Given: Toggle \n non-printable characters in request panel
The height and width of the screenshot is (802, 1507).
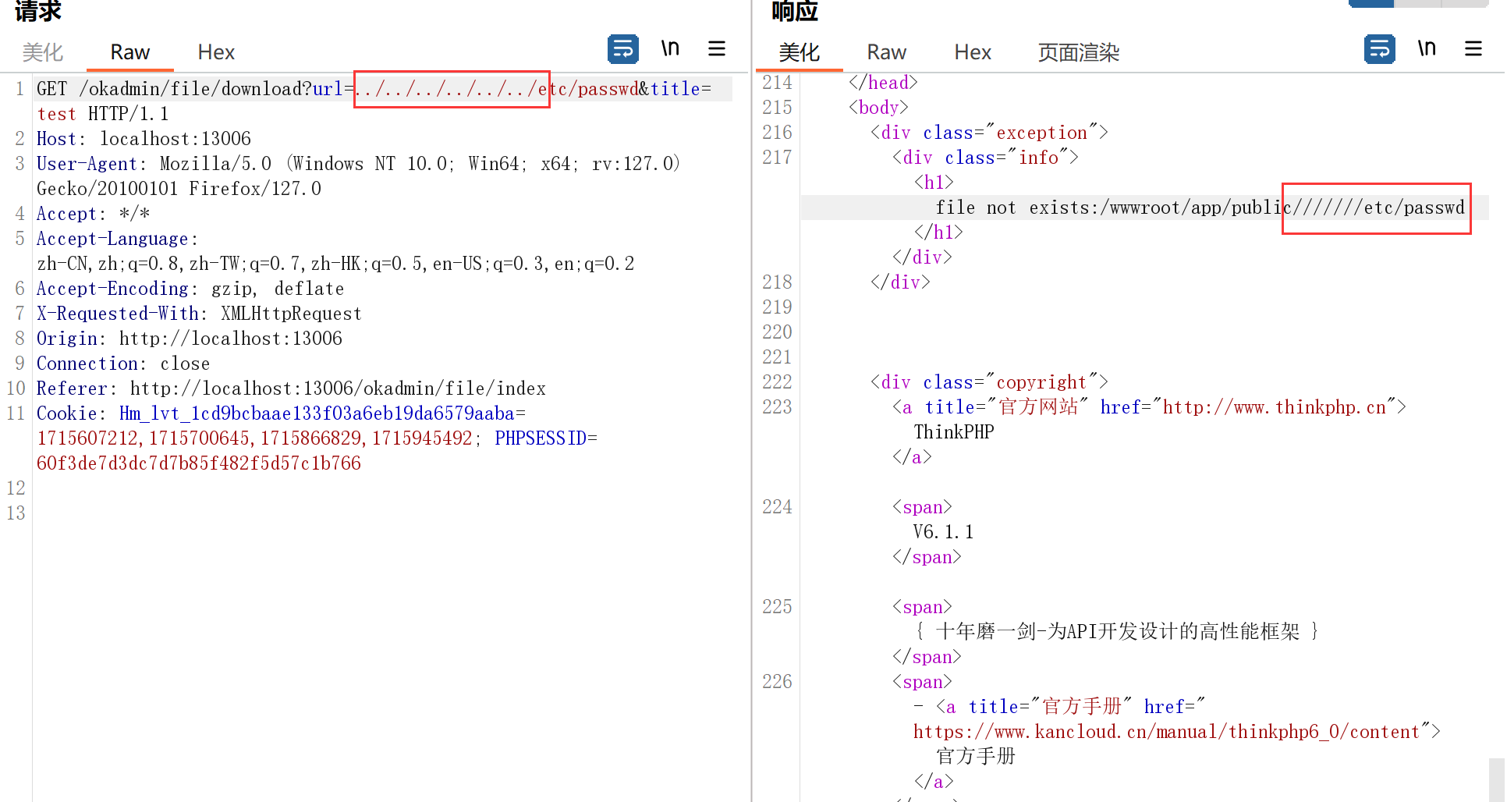Looking at the screenshot, I should pos(670,48).
